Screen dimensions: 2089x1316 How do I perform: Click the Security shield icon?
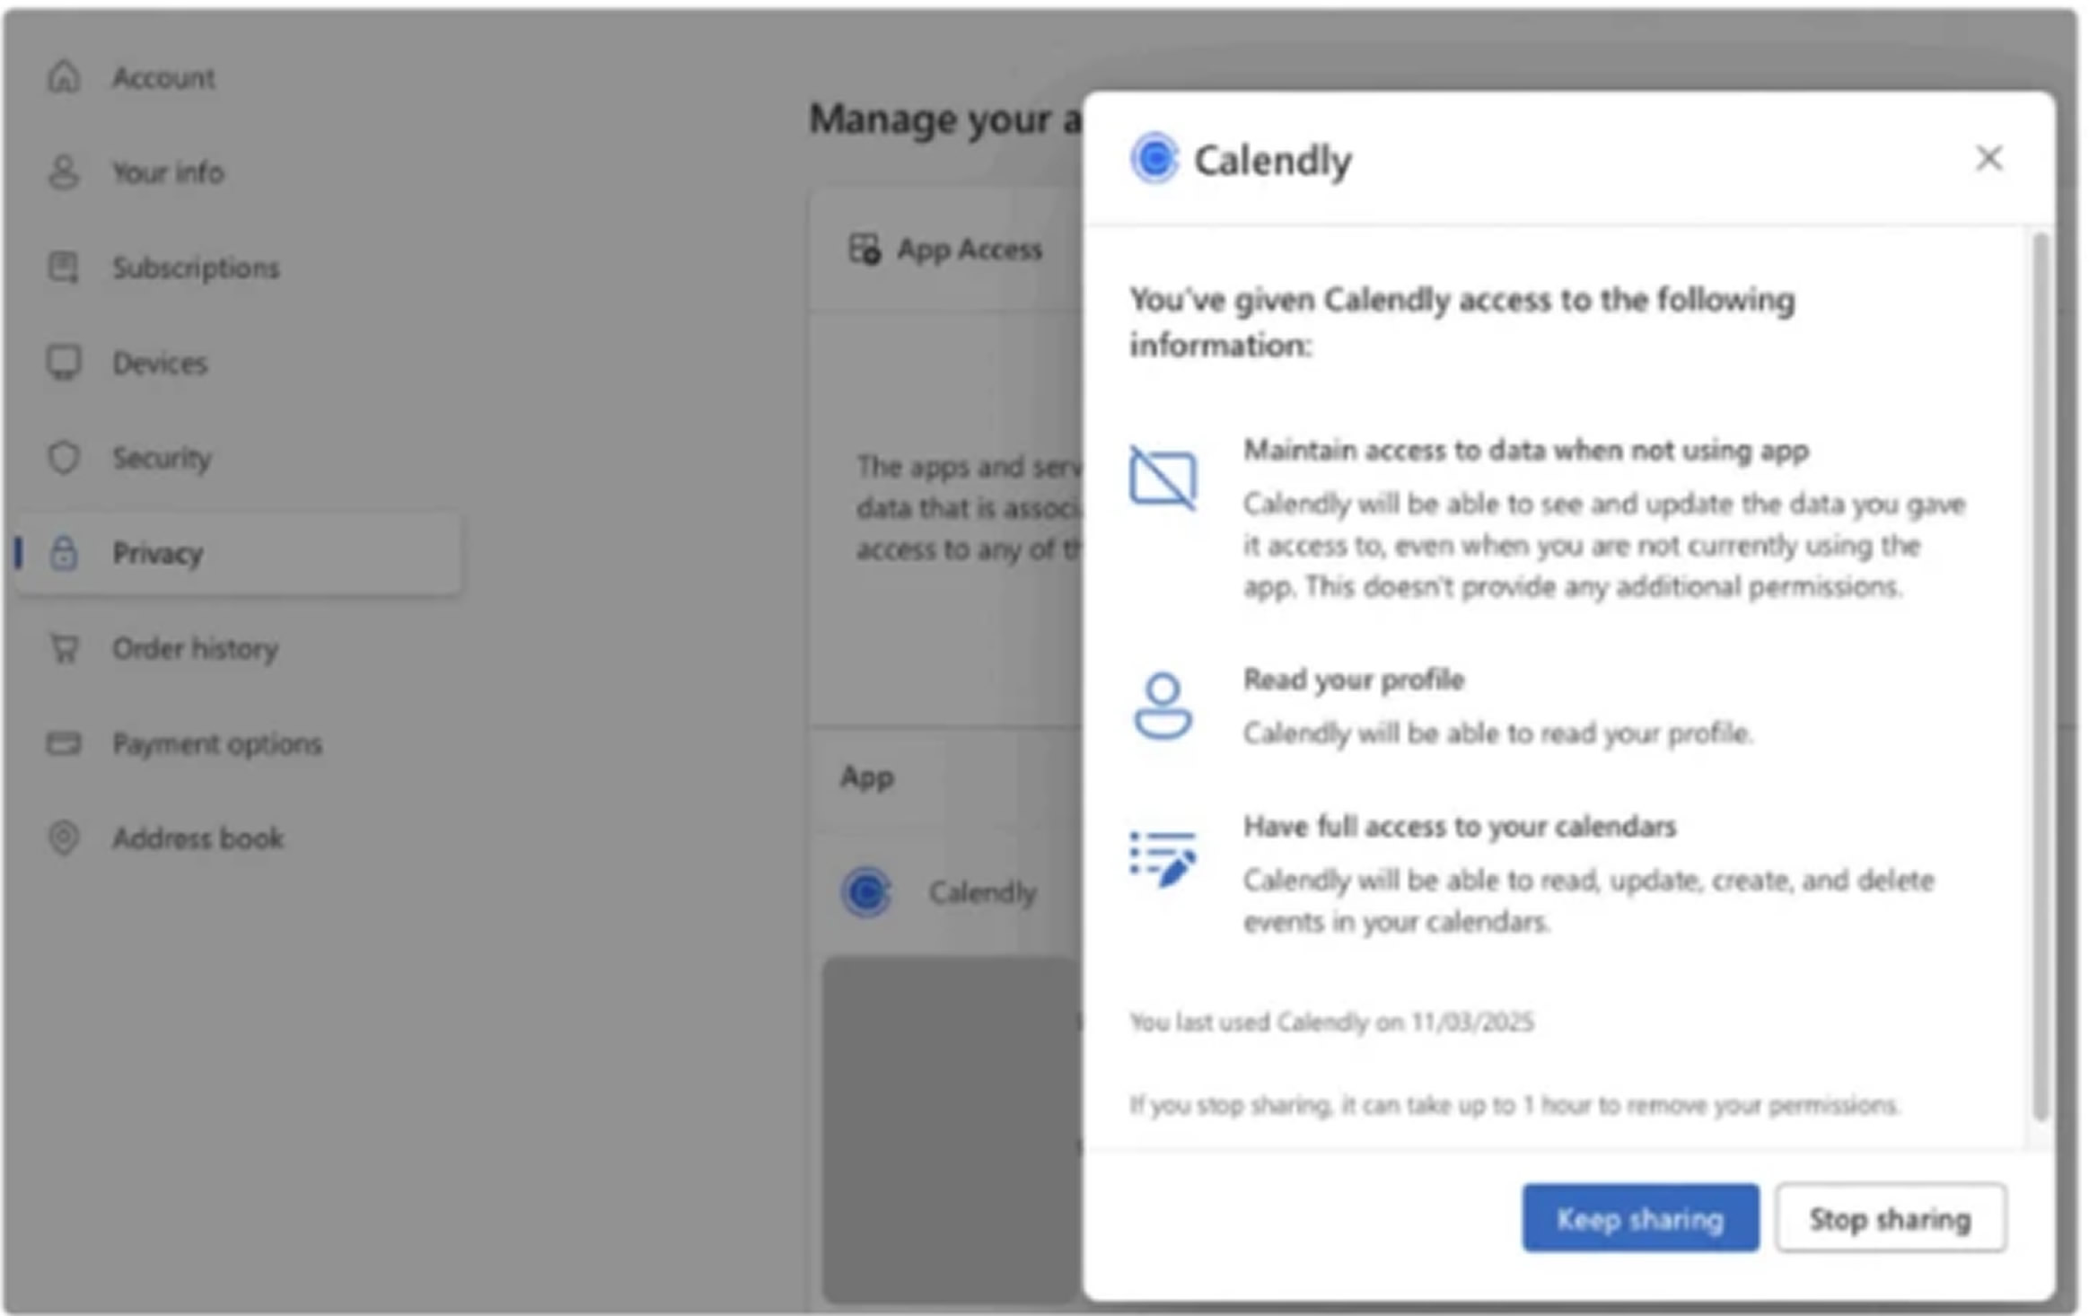pos(64,458)
